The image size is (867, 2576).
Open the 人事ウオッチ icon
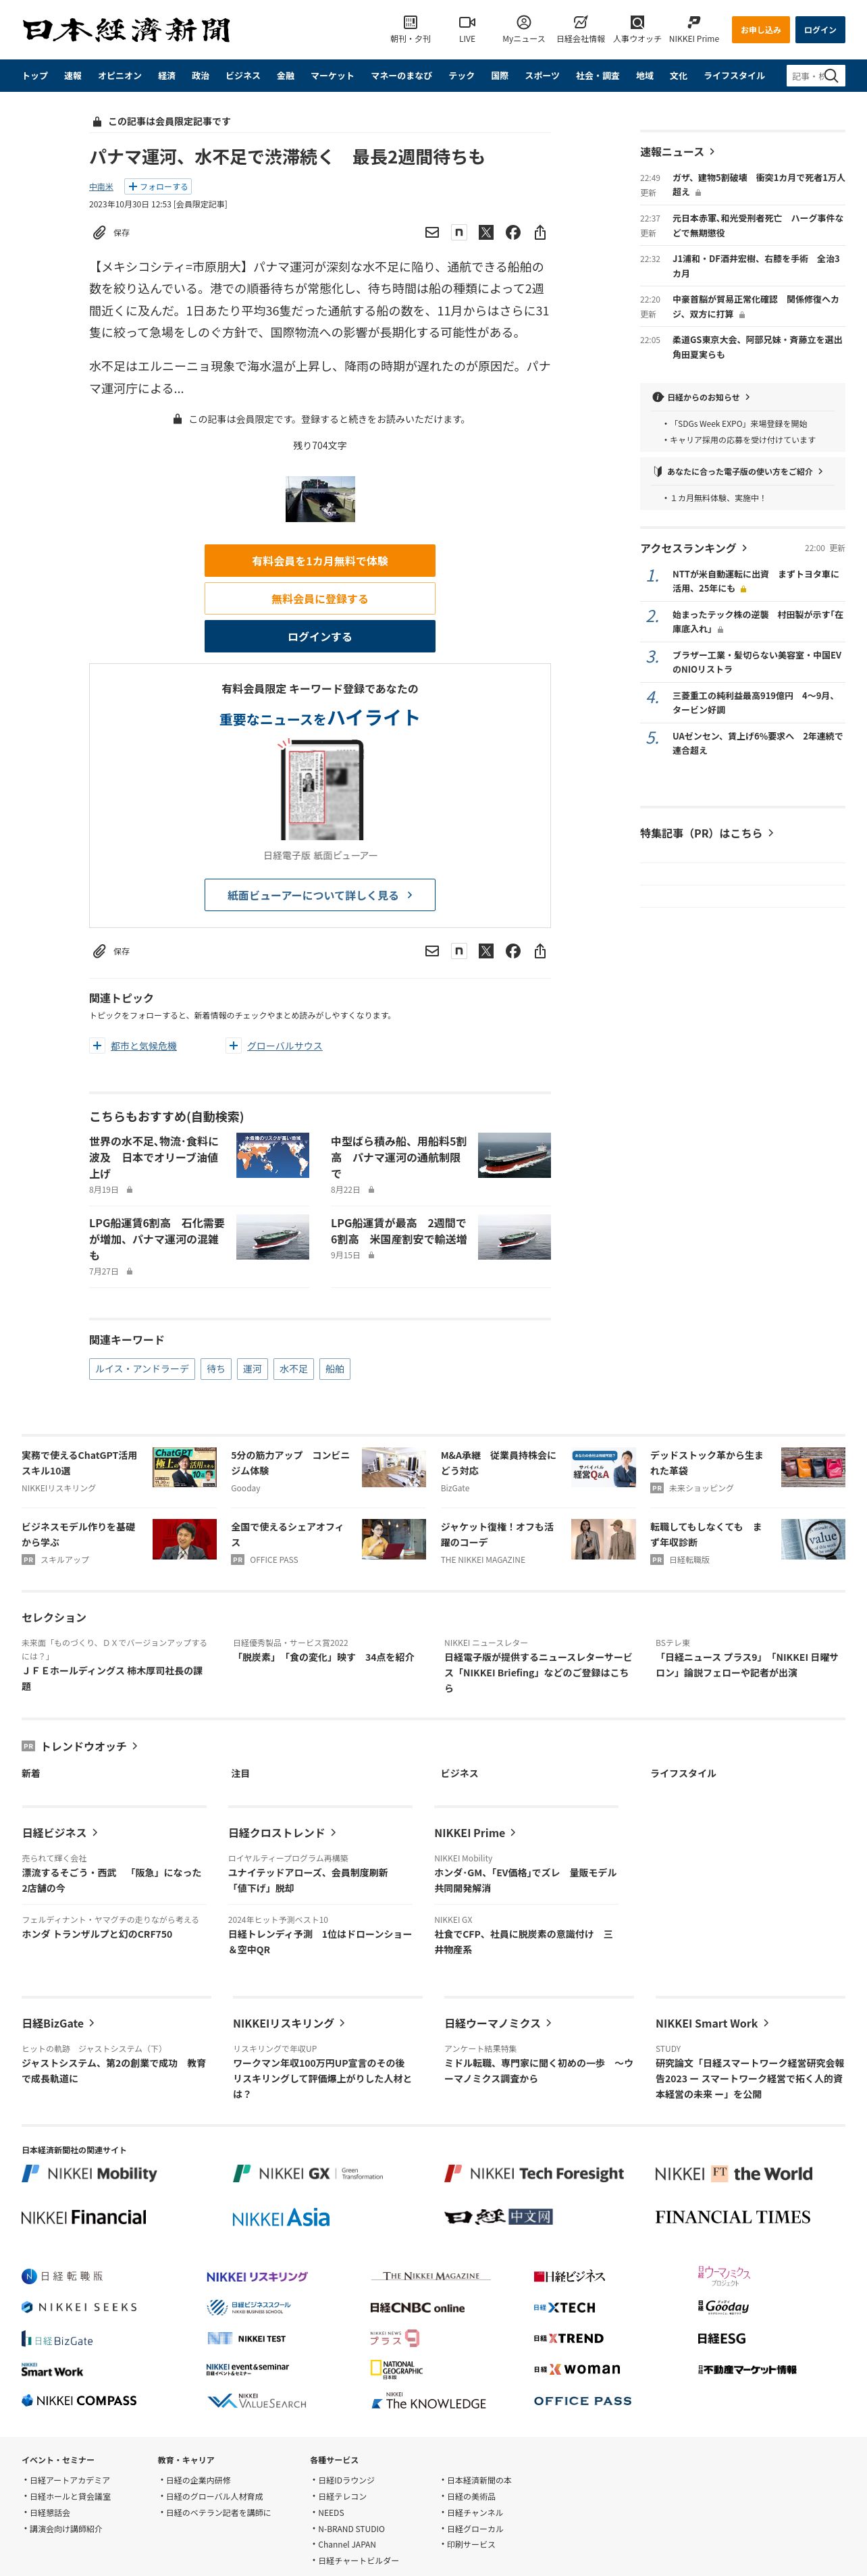pyautogui.click(x=637, y=28)
